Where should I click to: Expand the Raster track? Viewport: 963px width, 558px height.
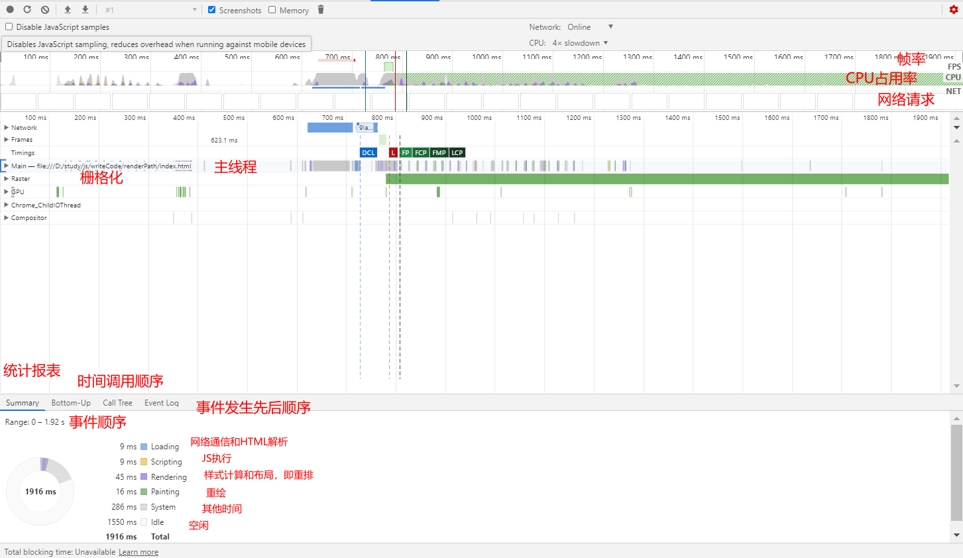pos(7,179)
